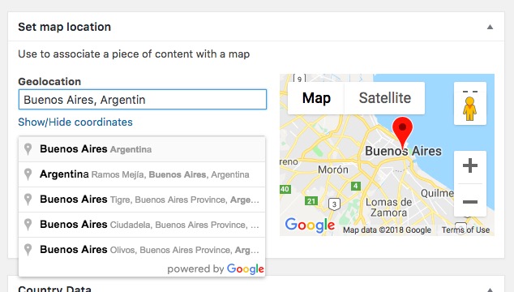Zoom in with the plus button

469,165
